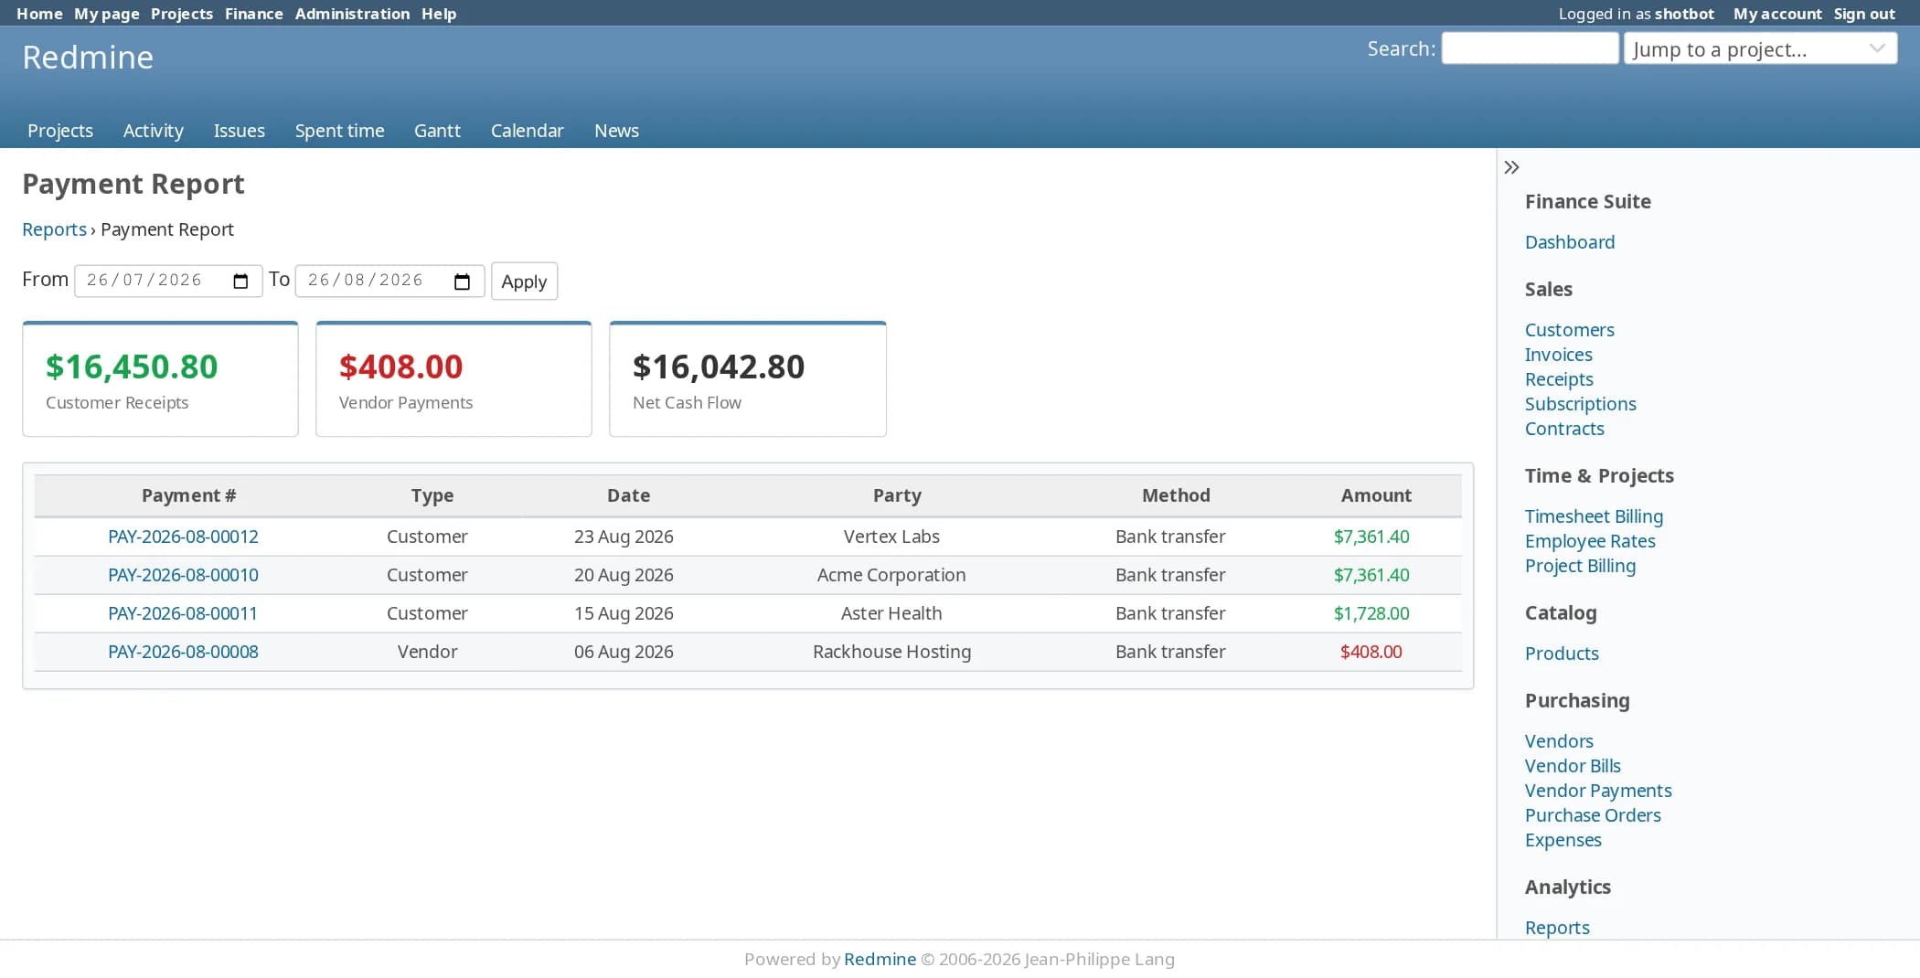Open payment PAY-2026-08-00010
1920x978 pixels.
click(x=183, y=575)
